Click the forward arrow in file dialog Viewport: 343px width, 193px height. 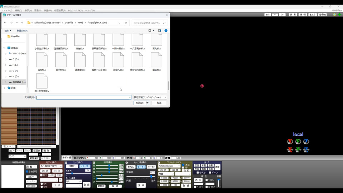11,23
